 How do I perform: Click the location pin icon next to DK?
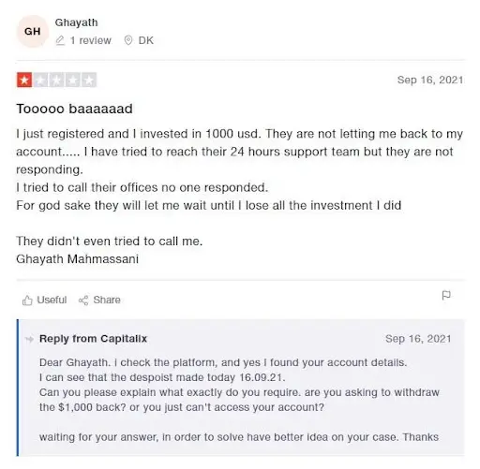coord(128,40)
